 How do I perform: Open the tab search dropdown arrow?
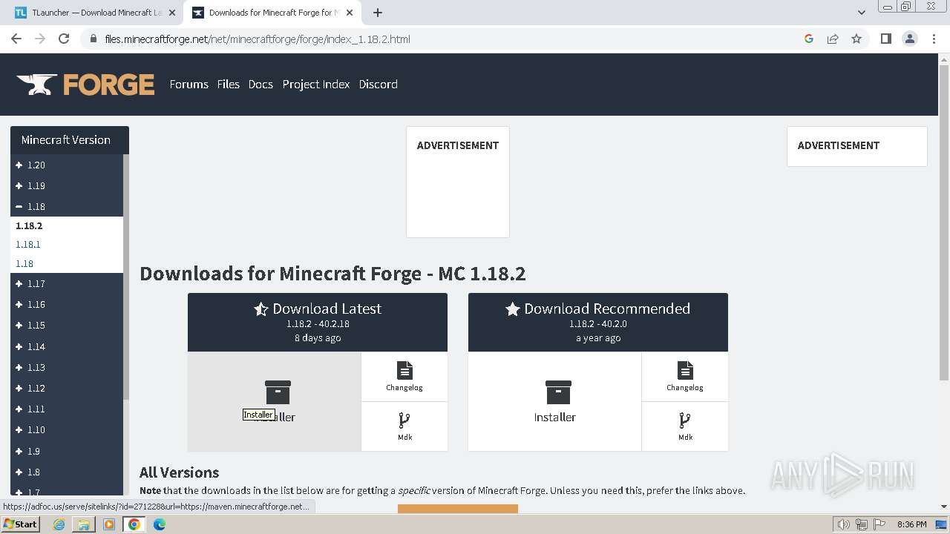pyautogui.click(x=861, y=13)
